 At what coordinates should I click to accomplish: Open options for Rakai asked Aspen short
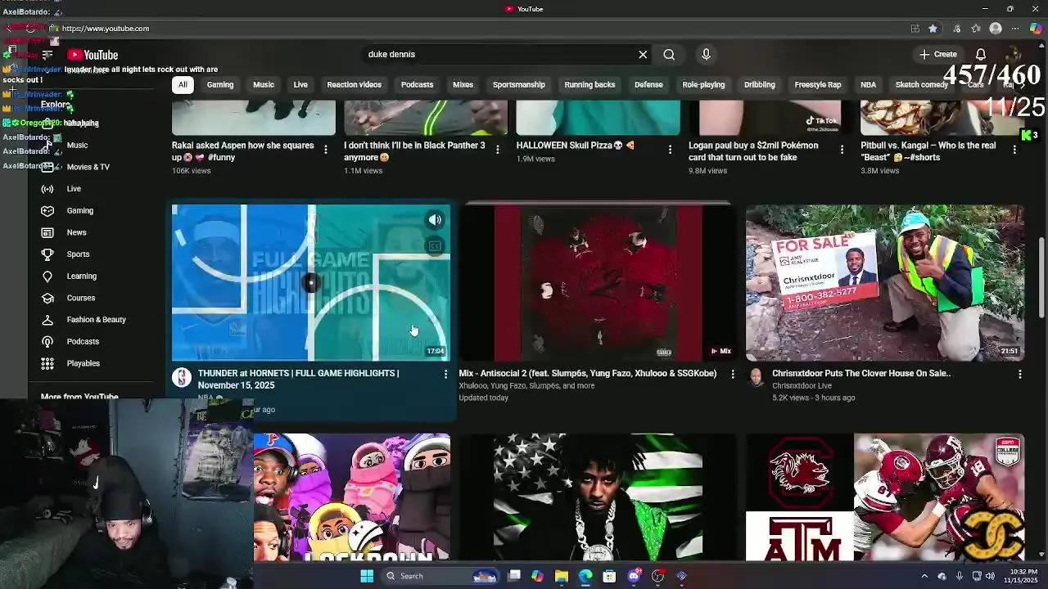point(326,150)
